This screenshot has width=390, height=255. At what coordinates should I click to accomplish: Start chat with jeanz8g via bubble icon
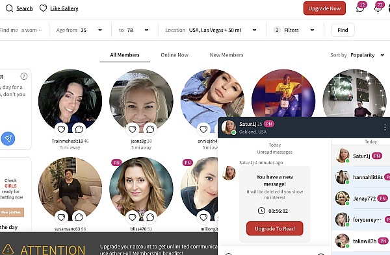pyautogui.click(x=150, y=129)
